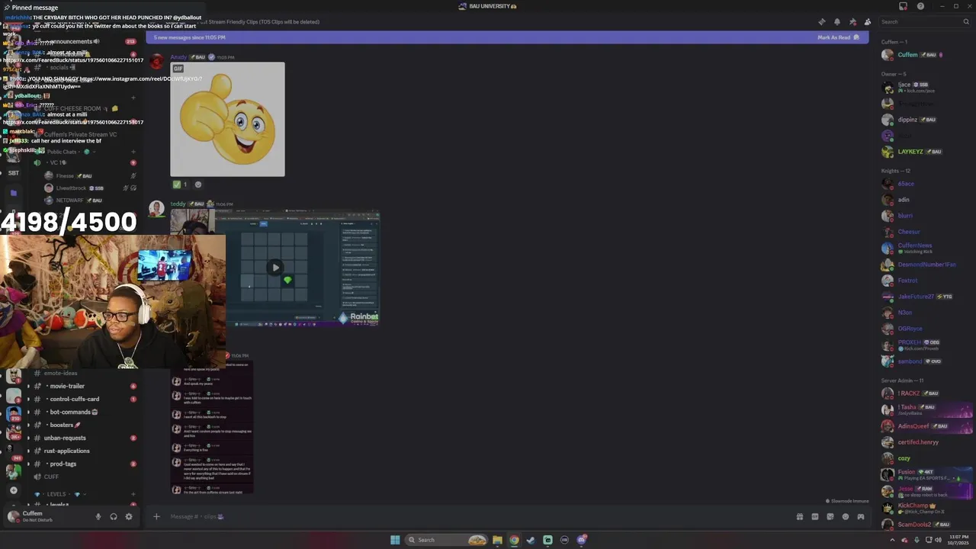
Task: Open the chat screenshot image attachment
Action: [212, 427]
